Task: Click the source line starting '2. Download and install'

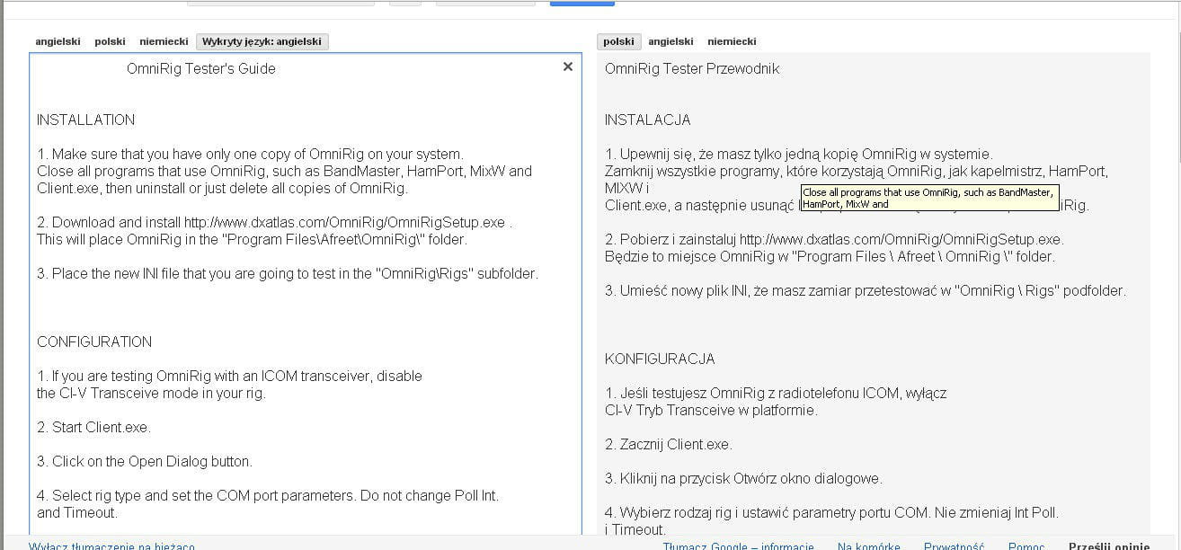Action: pyautogui.click(x=275, y=223)
